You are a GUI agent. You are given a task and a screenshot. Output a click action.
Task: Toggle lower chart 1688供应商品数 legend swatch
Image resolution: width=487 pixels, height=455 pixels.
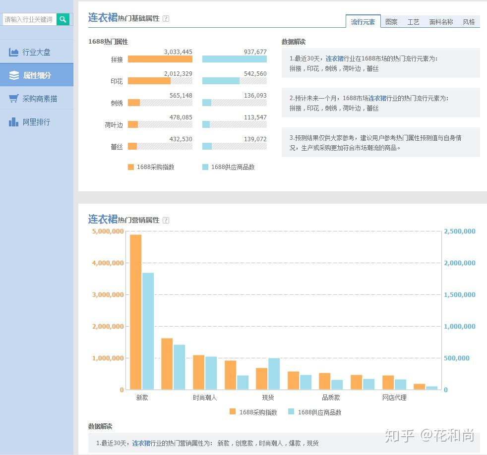pyautogui.click(x=291, y=411)
